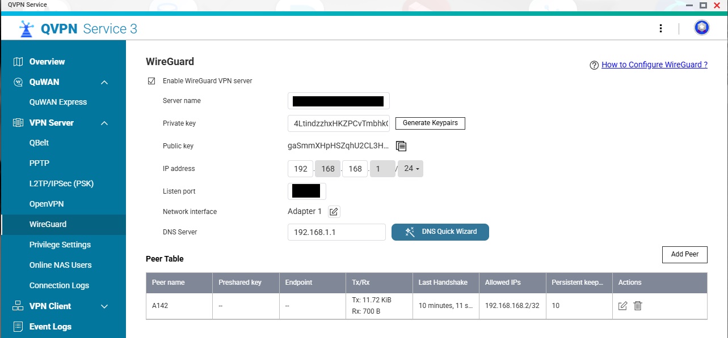Viewport: 728px width, 338px height.
Task: Click the help question mark icon
Action: pos(594,65)
